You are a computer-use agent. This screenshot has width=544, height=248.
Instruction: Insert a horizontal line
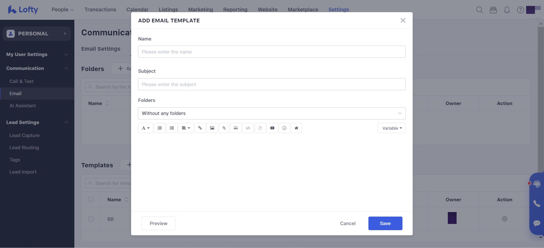[236, 128]
